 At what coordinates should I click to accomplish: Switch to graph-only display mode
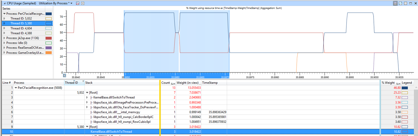(400, 3)
